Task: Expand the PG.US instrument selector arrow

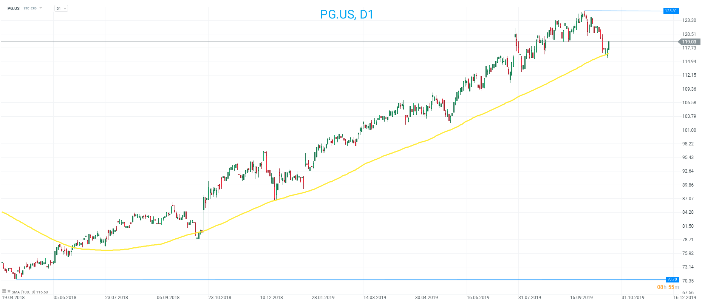Action: tap(41, 8)
